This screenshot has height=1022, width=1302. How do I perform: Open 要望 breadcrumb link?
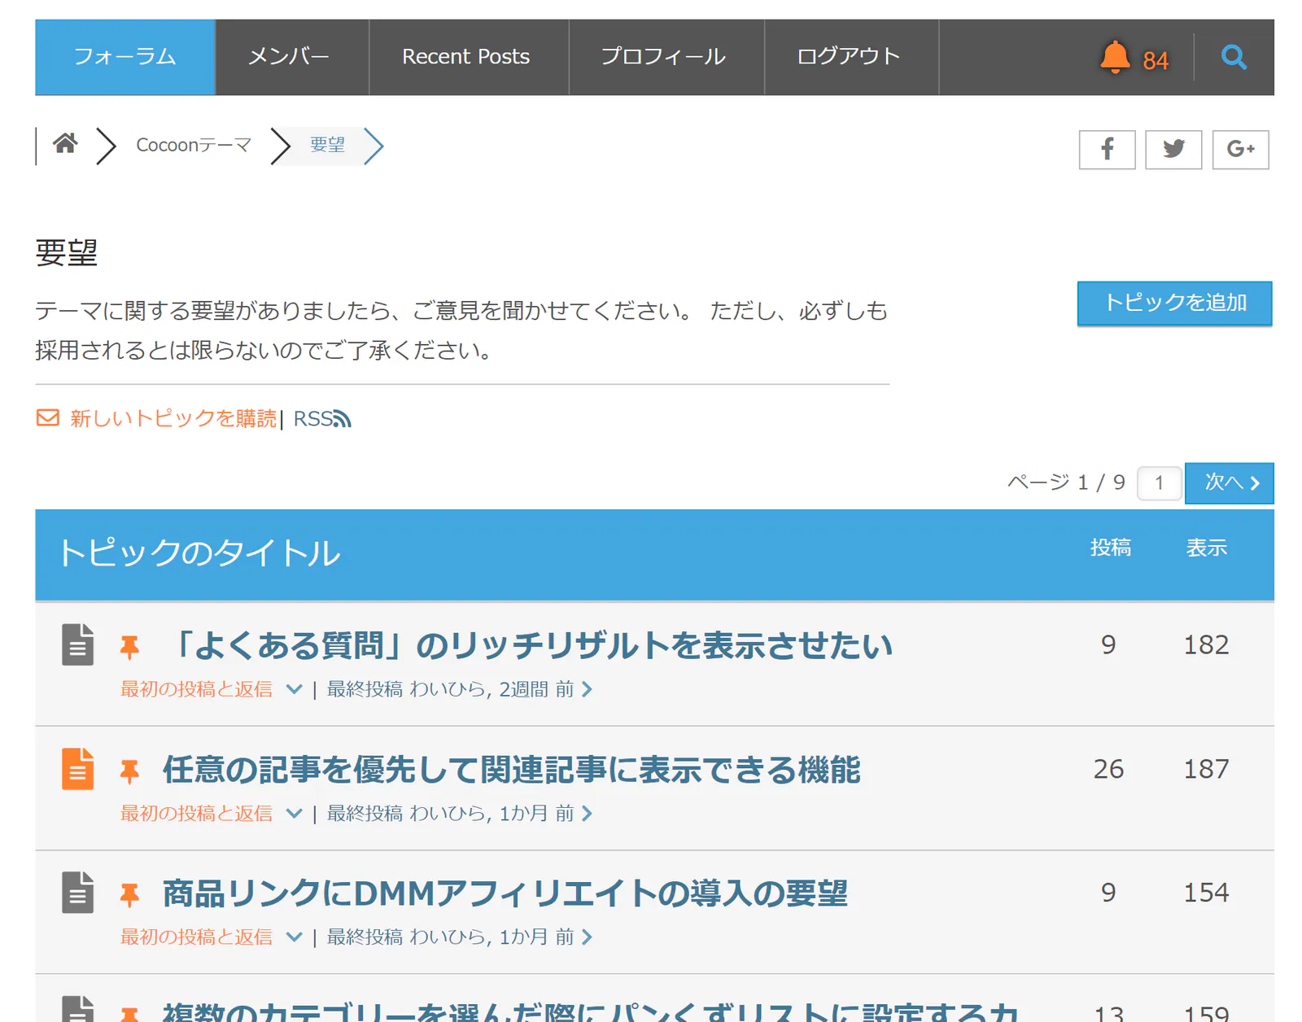327,145
